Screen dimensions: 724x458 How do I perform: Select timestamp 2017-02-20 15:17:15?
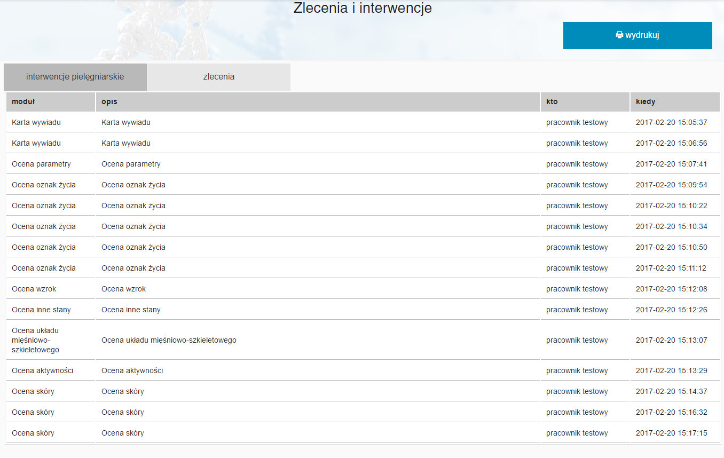[x=671, y=433]
